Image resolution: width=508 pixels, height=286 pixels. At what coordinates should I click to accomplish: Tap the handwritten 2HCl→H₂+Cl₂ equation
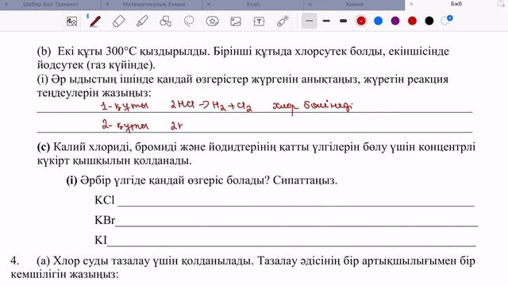click(211, 106)
